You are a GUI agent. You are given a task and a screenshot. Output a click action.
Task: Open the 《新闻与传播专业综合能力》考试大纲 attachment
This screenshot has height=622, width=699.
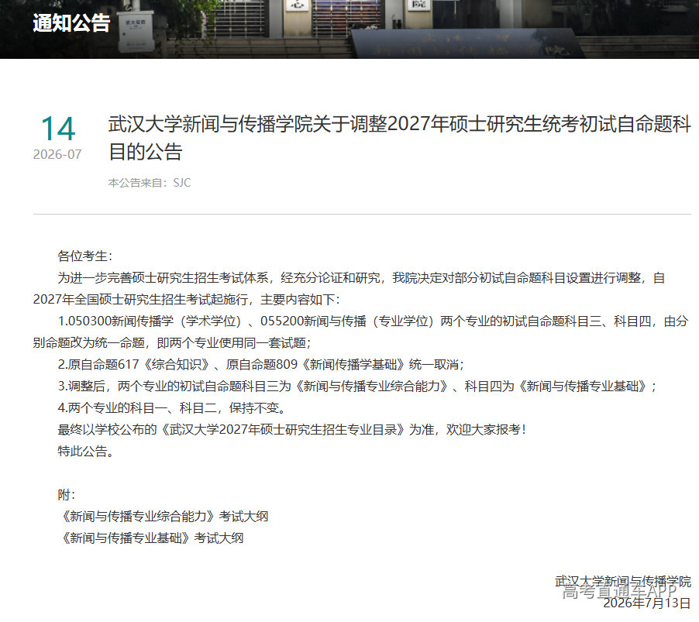click(164, 517)
